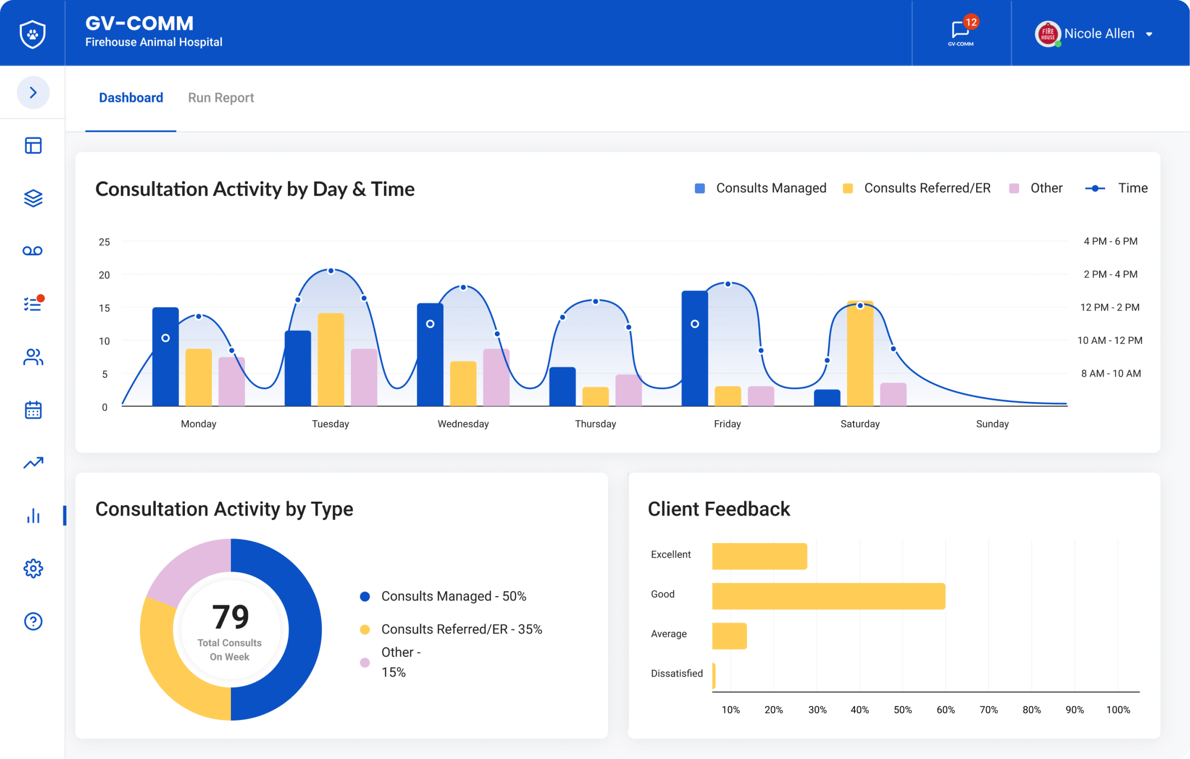Open the bar chart reports sidebar icon
This screenshot has height=759, width=1190.
pyautogui.click(x=33, y=516)
